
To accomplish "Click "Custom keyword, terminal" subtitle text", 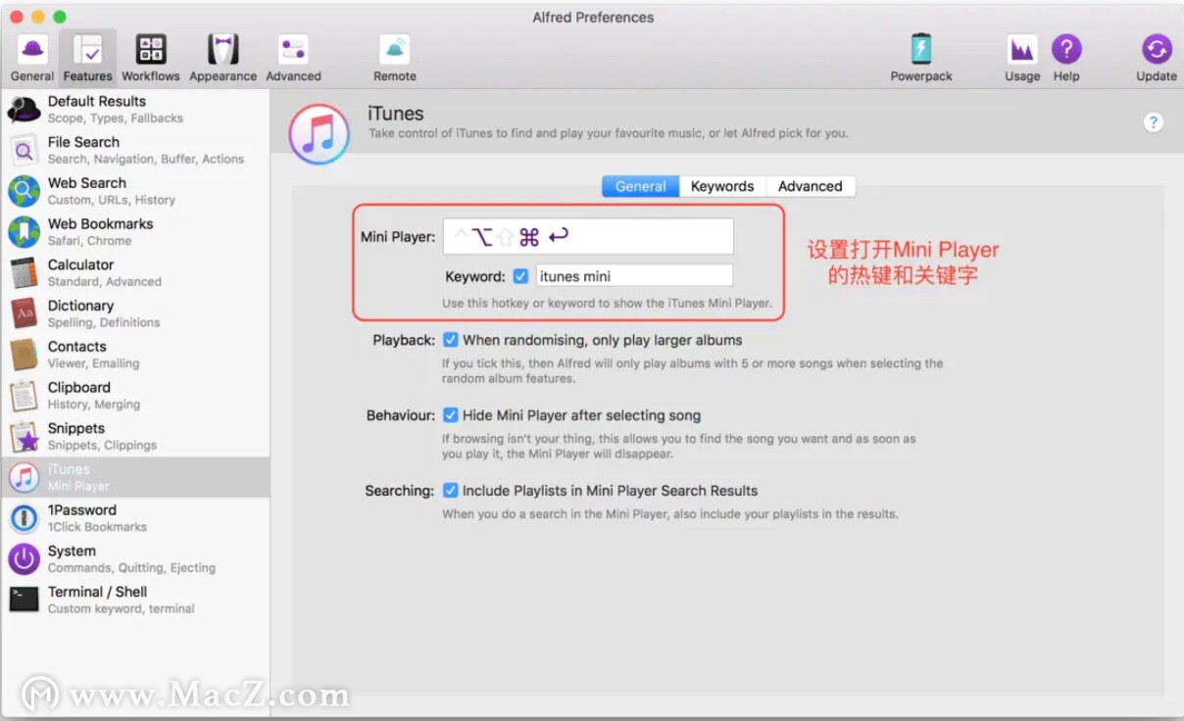I will tap(122, 609).
